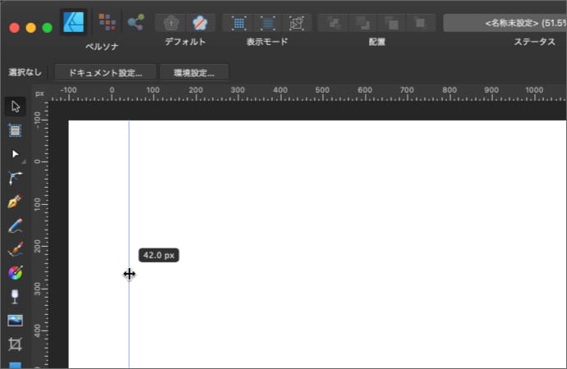Screen dimensions: 567x369
Task: Switch to the Pixel persona
Action: (x=107, y=22)
